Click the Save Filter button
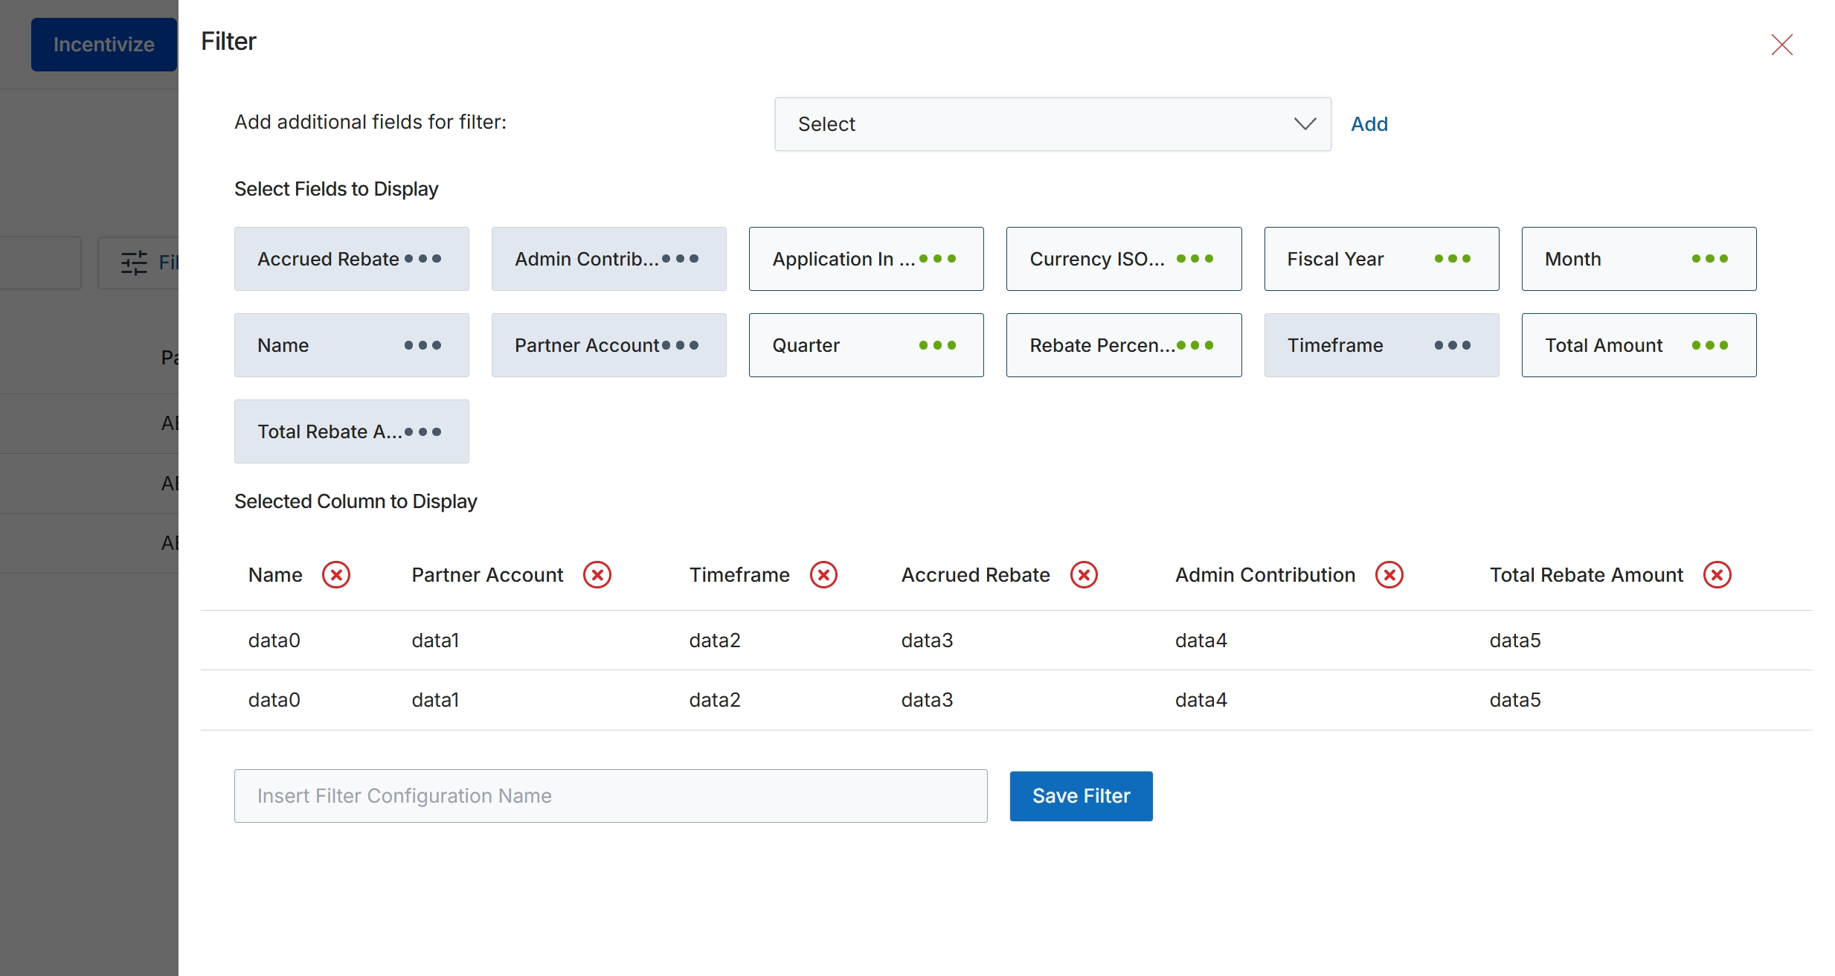This screenshot has width=1835, height=976. point(1082,796)
